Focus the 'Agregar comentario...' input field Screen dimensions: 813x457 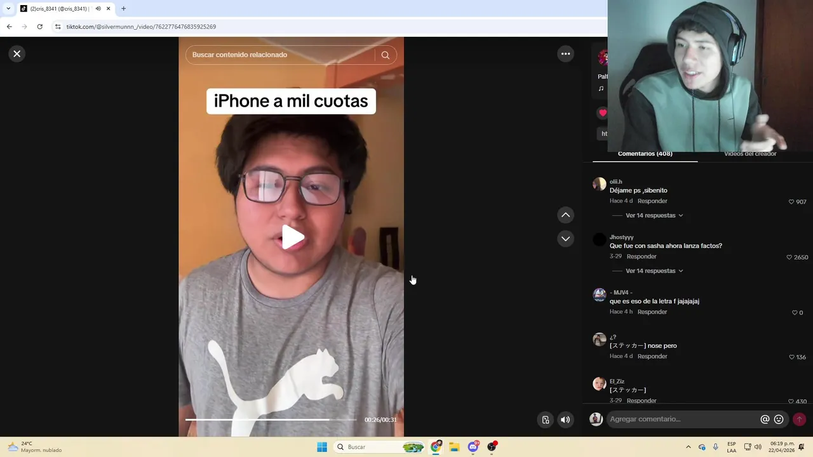(683, 420)
